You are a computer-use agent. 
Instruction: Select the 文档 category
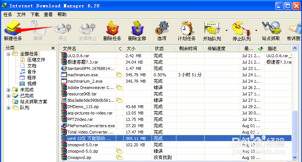point(32,66)
